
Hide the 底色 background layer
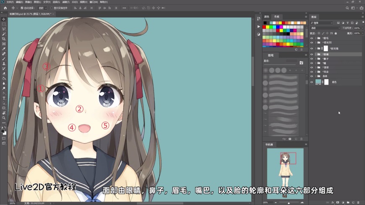(x=312, y=82)
